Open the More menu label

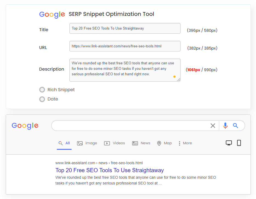tap(187, 143)
